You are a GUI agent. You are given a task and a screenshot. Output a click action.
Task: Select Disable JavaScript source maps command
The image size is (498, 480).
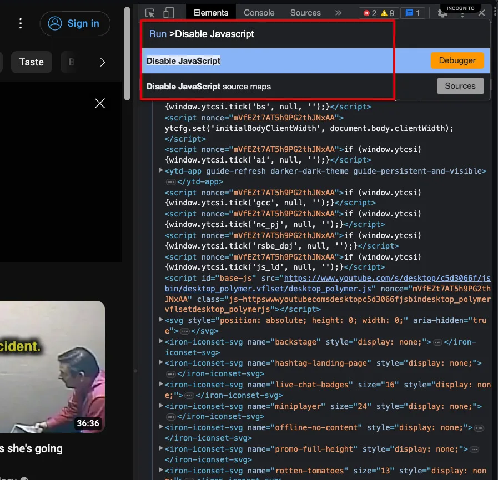click(315, 87)
